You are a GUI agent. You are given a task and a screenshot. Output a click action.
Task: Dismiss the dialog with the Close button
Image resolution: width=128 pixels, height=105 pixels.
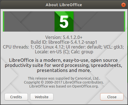(112, 97)
